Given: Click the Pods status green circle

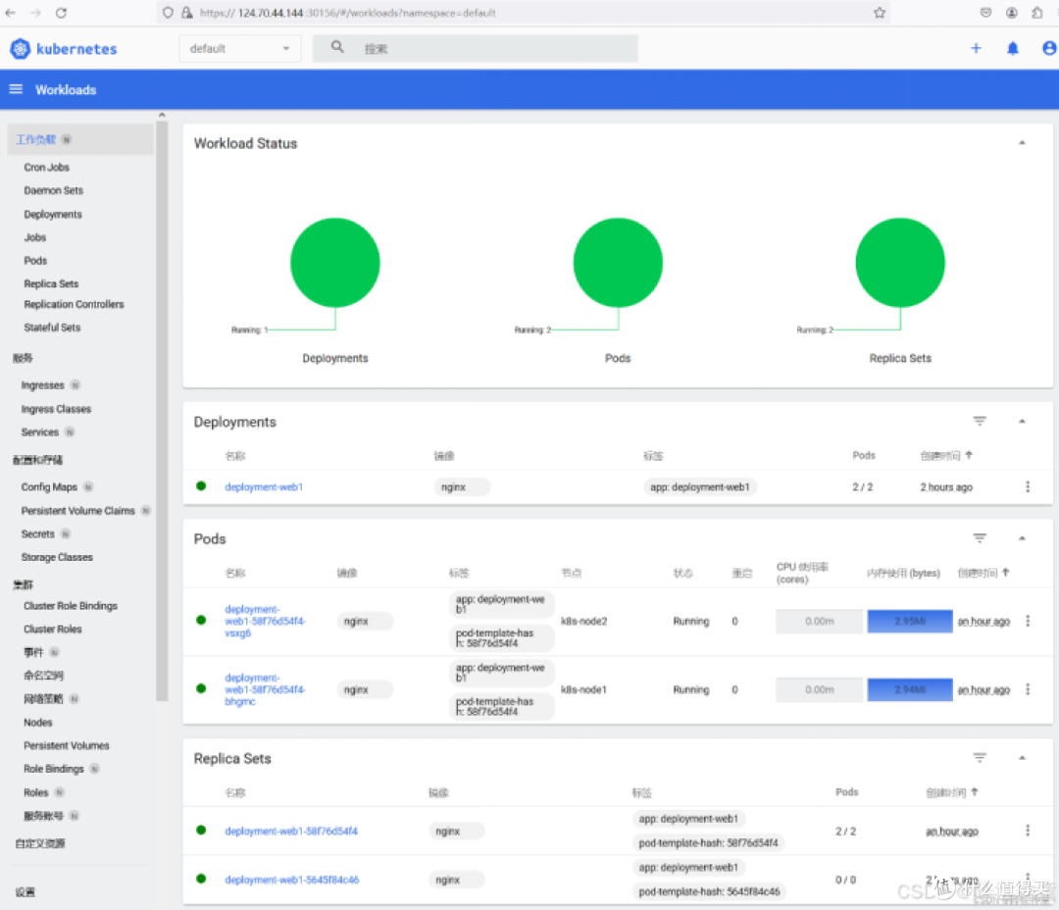Looking at the screenshot, I should [x=618, y=262].
